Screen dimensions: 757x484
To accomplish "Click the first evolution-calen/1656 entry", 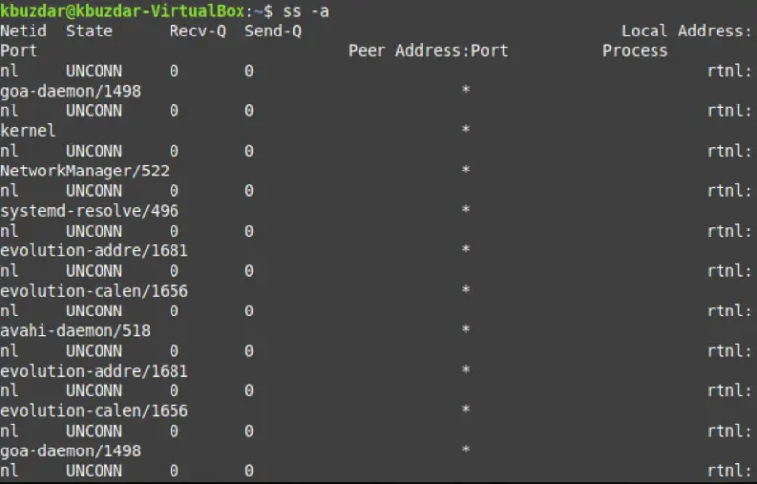I will tap(95, 291).
